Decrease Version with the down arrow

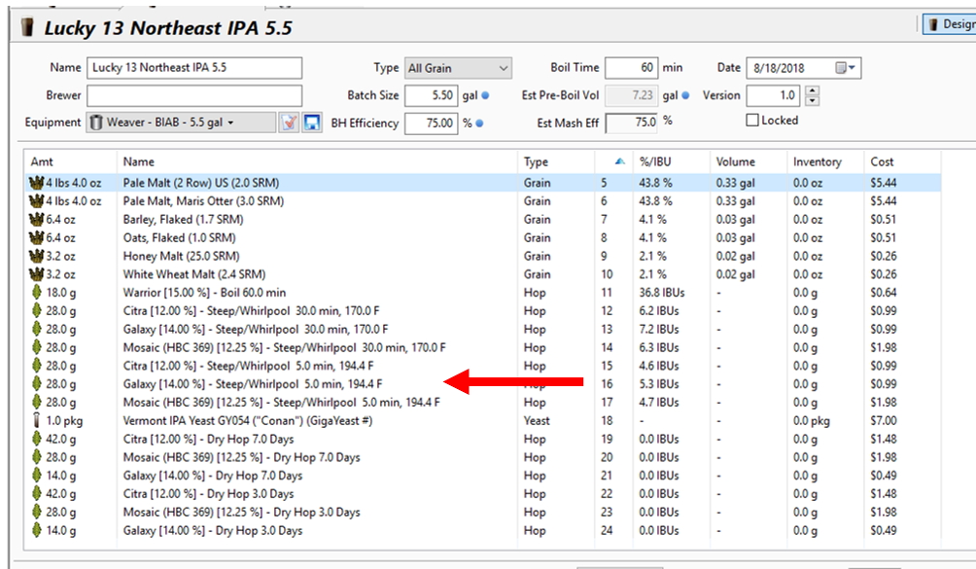click(x=812, y=101)
